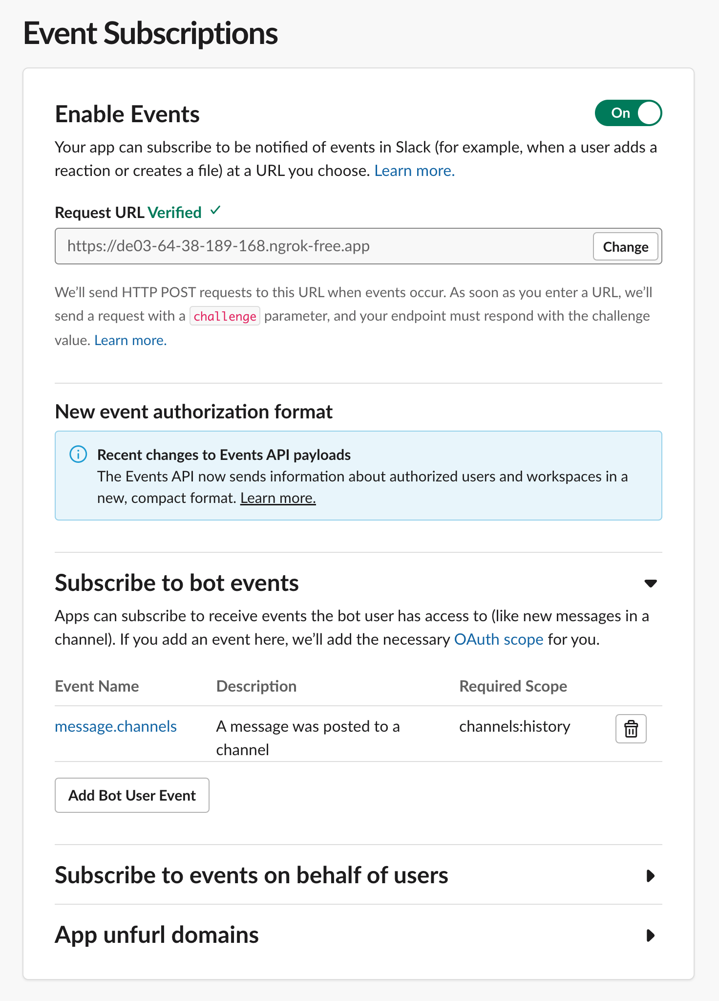Click into the Request URL input field

pos(322,246)
